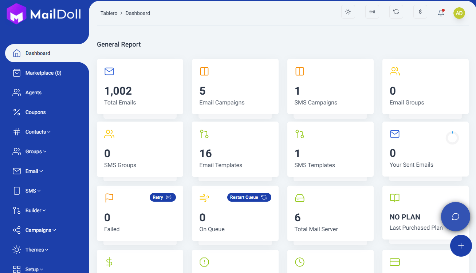Click the SMS Groups users icon
Image resolution: width=476 pixels, height=273 pixels.
pyautogui.click(x=109, y=134)
